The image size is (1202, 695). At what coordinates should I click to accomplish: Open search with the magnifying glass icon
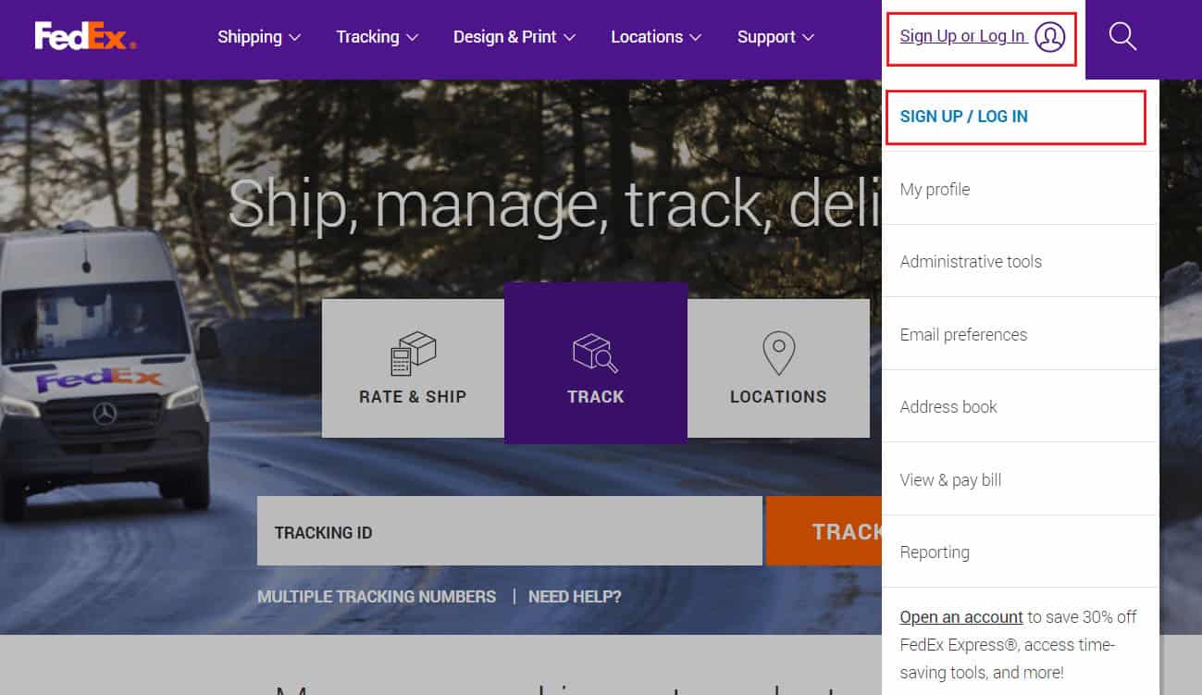(x=1121, y=37)
